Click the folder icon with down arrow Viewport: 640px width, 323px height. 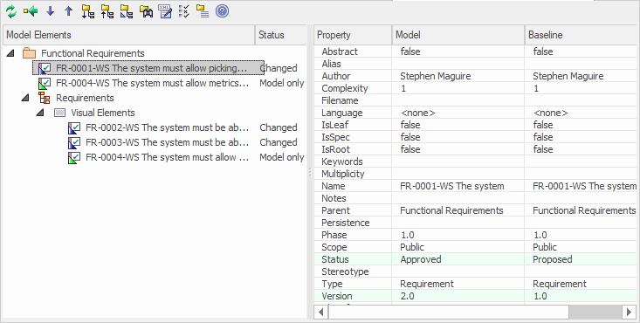pos(88,11)
